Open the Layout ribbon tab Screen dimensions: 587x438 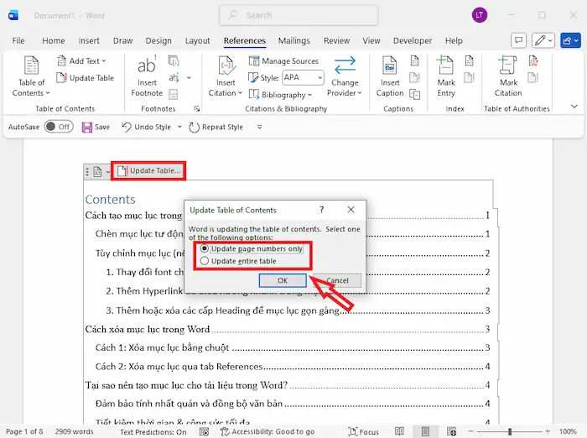pyautogui.click(x=198, y=40)
